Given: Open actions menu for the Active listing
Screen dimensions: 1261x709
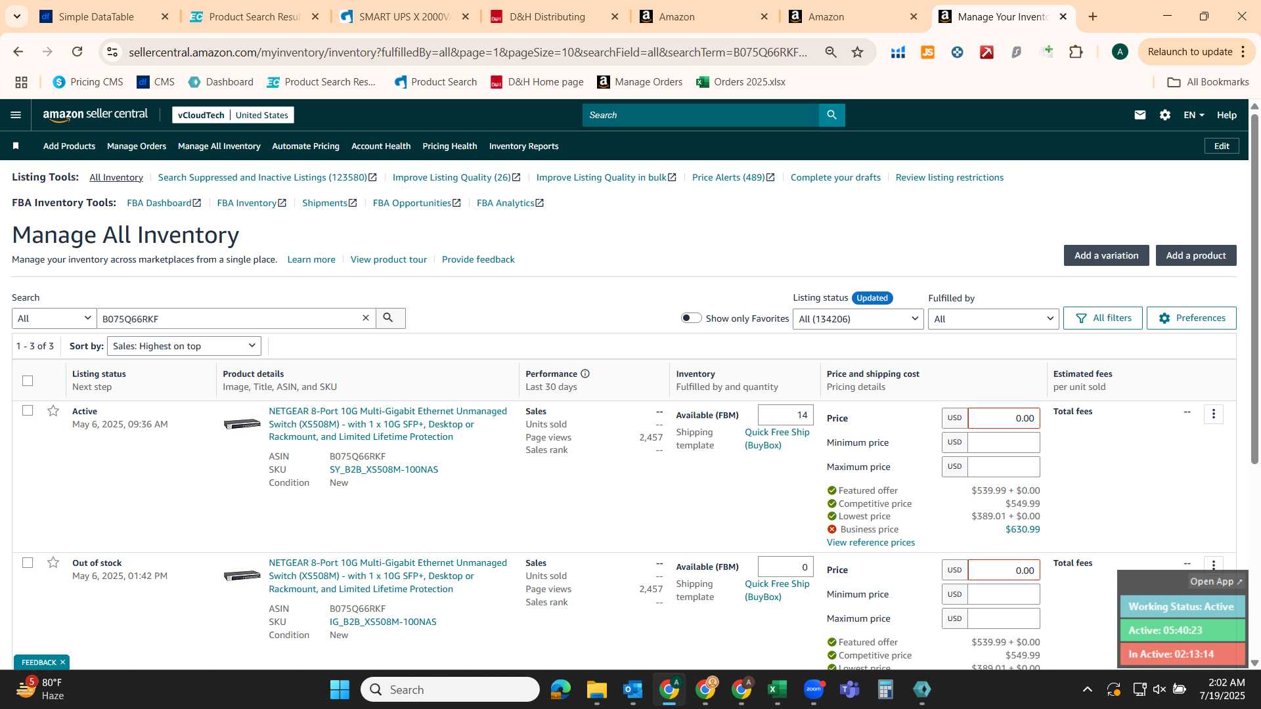Looking at the screenshot, I should [1214, 414].
